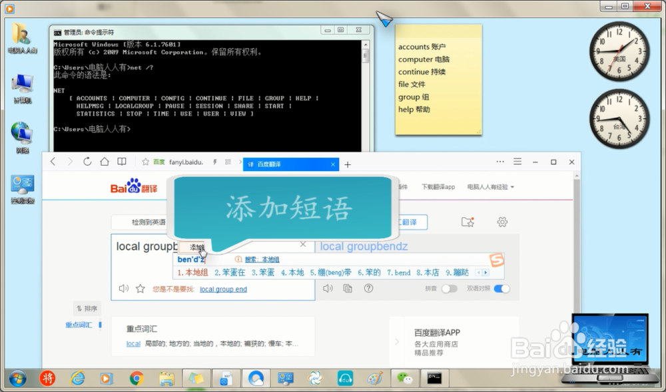666x392 pixels.
Task: Click the 翻译 button
Action: point(410,222)
